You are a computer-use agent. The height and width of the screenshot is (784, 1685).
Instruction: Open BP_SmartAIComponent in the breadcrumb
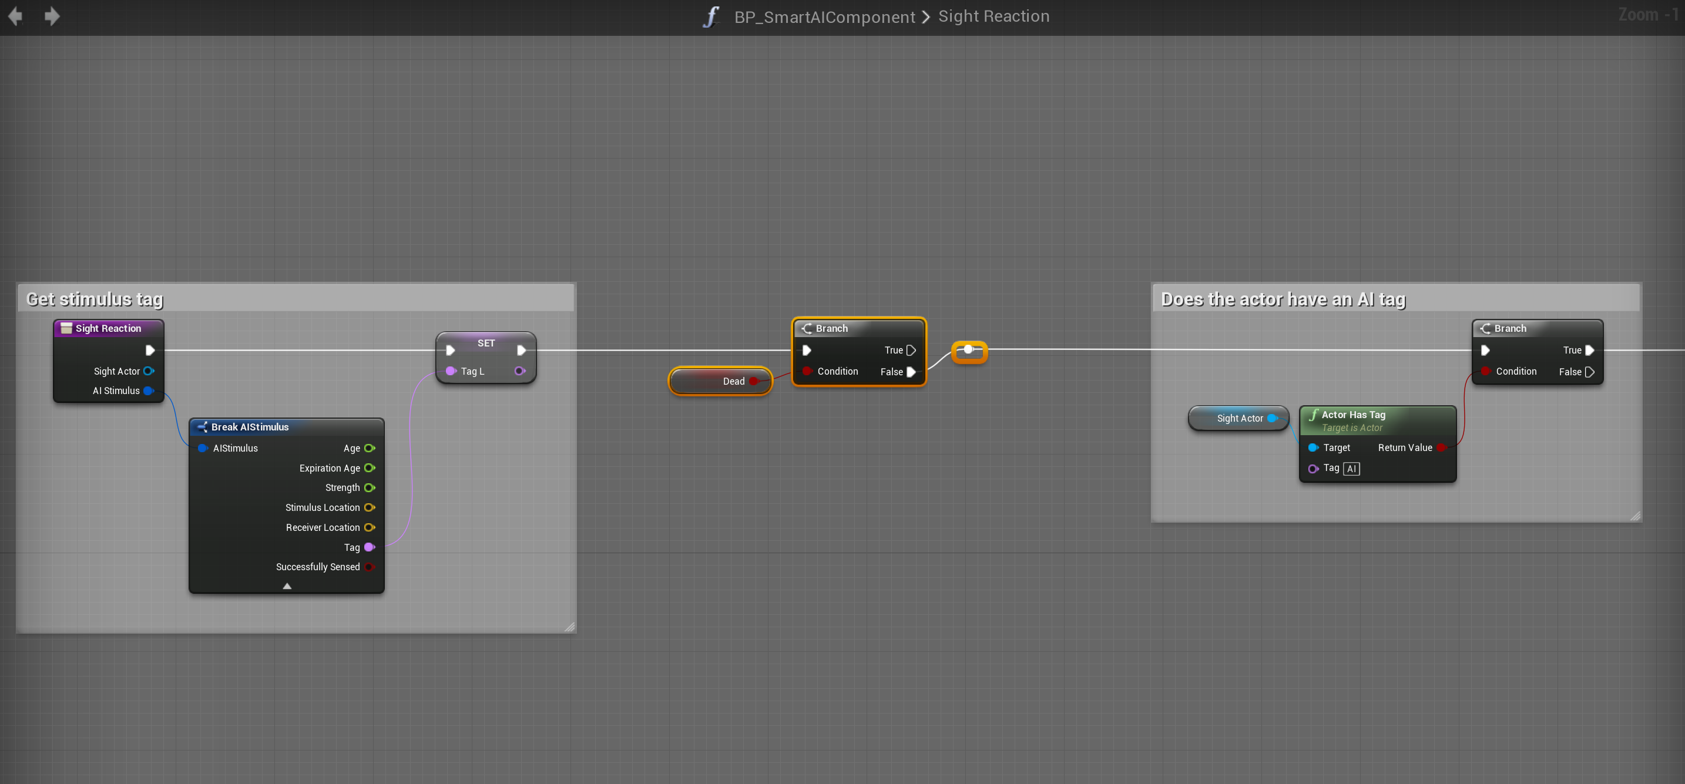[824, 17]
